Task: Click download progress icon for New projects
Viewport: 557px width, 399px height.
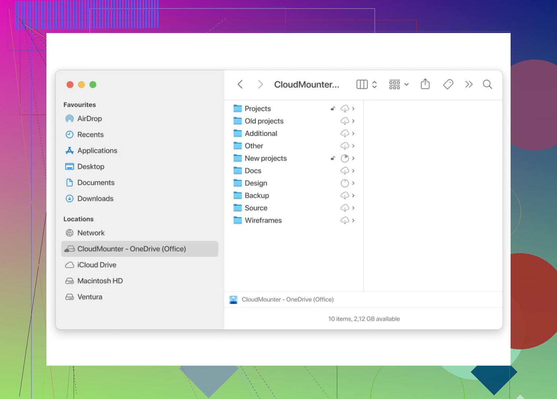Action: 345,158
